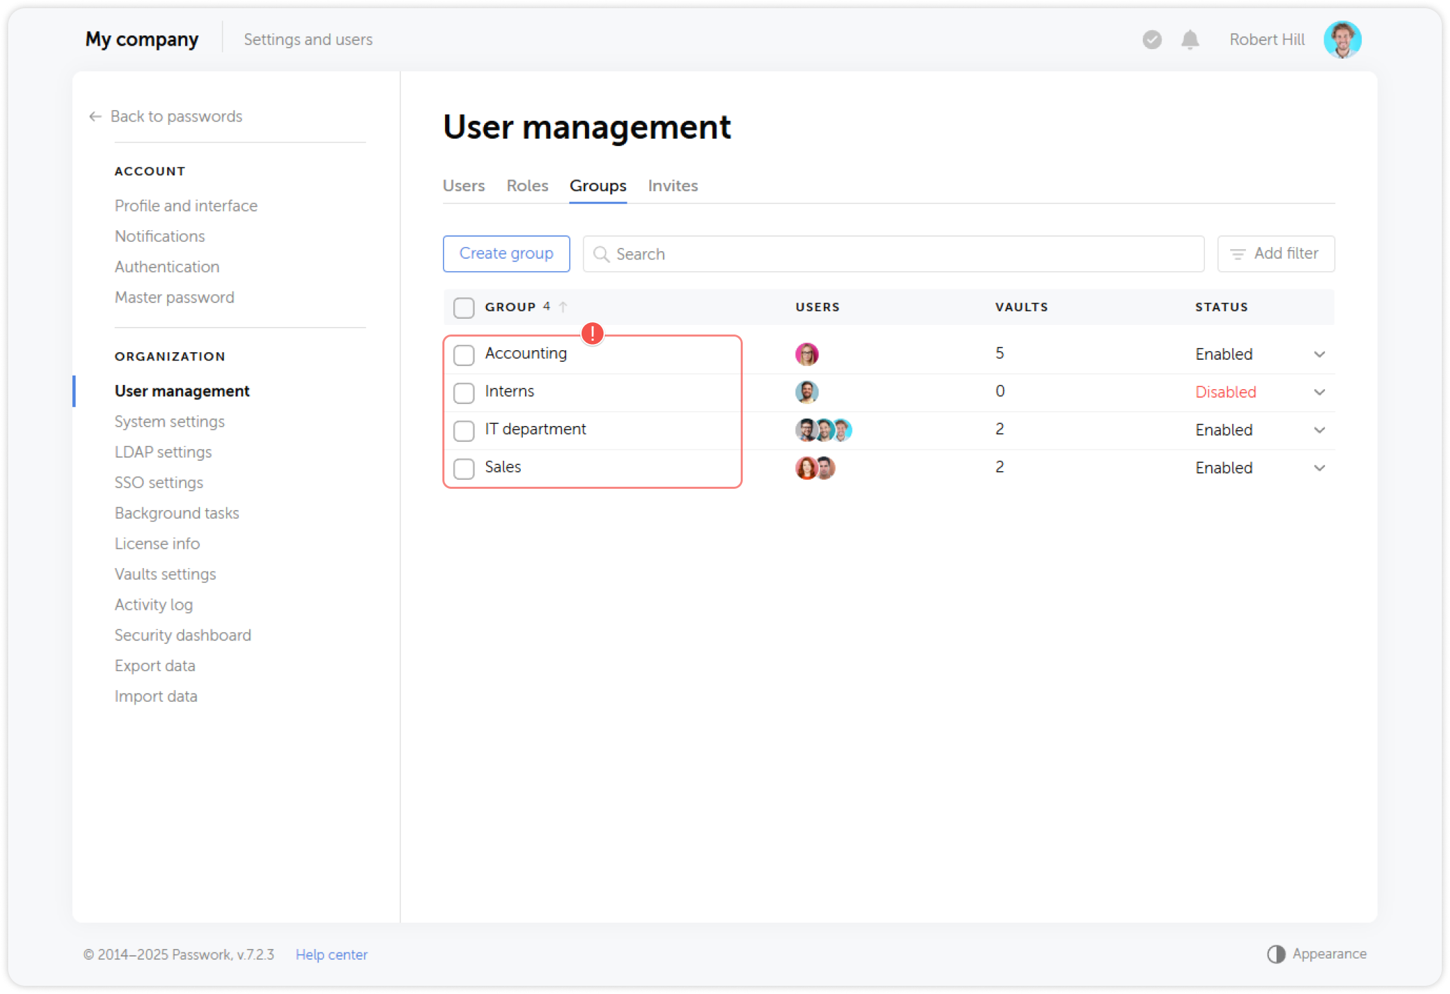Expand the IT department status dropdown
This screenshot has width=1450, height=994.
[1320, 430]
